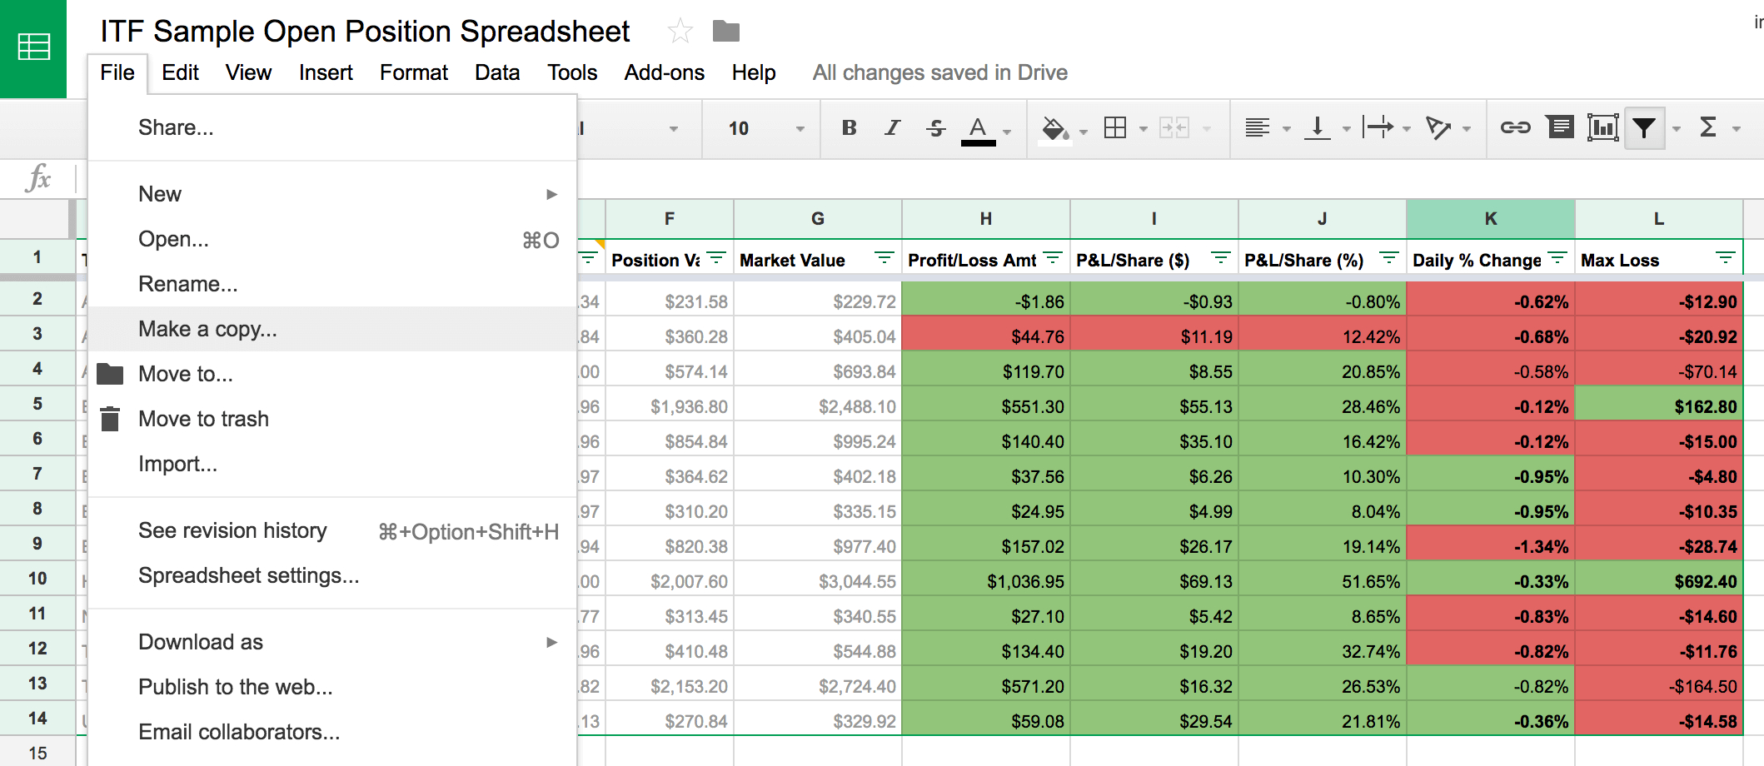Star the ITF Sample spreadsheet

coord(680,31)
